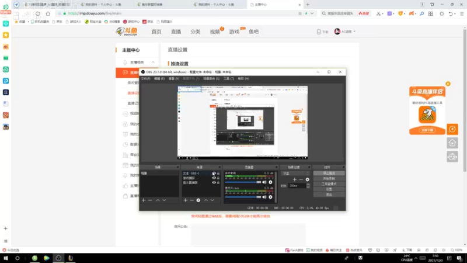Toggle visibility of the game capture source
467x263 pixels.
point(214,178)
